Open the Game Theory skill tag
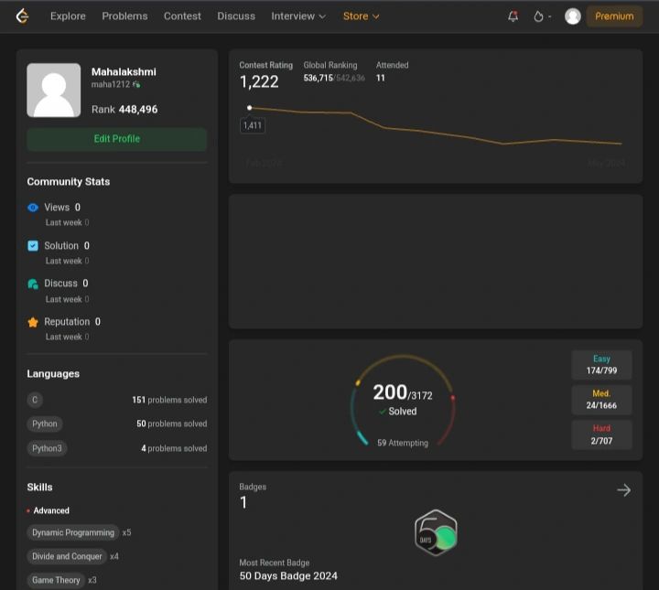 click(56, 580)
